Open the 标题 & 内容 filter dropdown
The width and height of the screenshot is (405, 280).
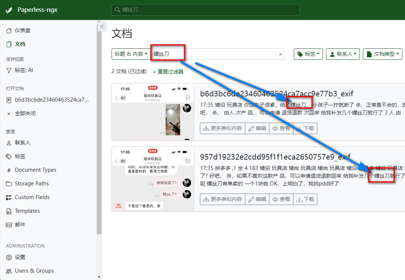click(x=131, y=54)
